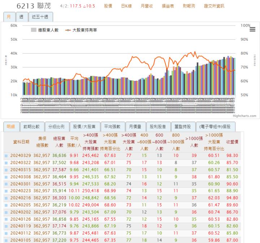Follow the 股價 link in header
Screen dimensions: 260x243
[x=108, y=6]
